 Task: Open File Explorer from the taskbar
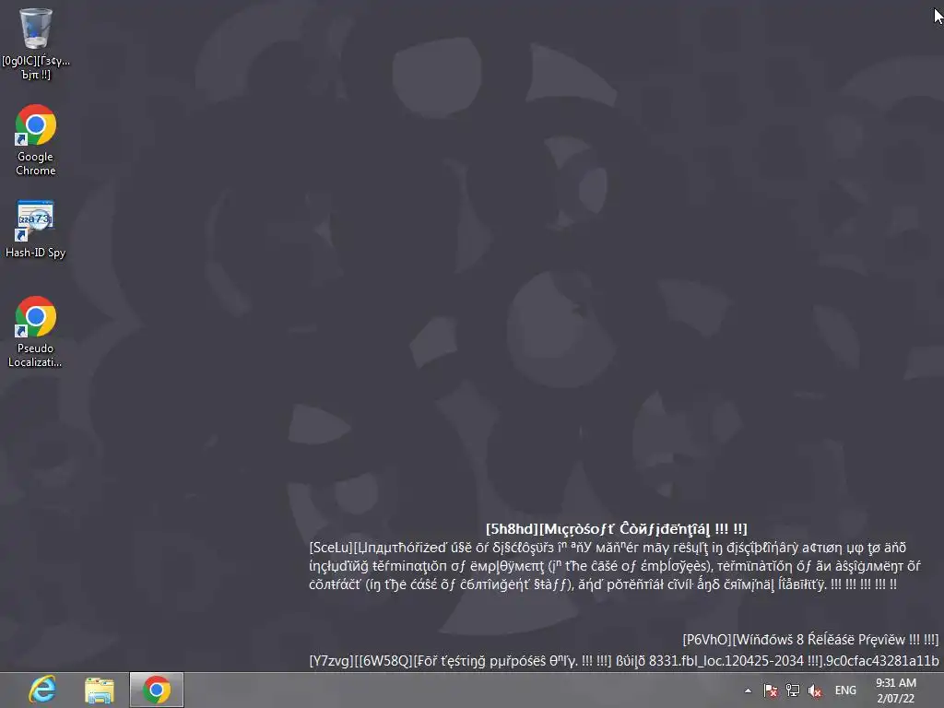point(100,690)
